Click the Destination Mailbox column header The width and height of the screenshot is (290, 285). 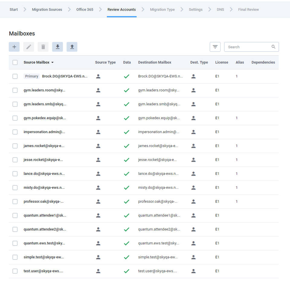pyautogui.click(x=155, y=62)
